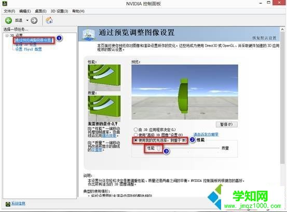The height and width of the screenshot is (212, 287).
Task: Open the Home page icon
Action: (x=49, y=20)
